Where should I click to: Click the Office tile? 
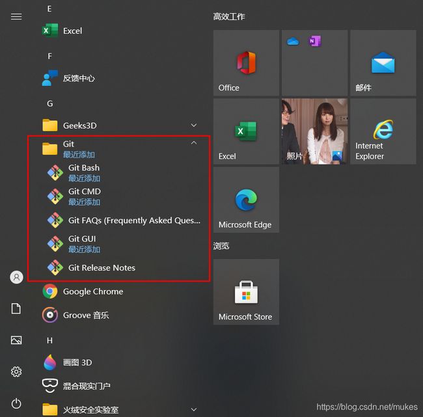[246, 62]
